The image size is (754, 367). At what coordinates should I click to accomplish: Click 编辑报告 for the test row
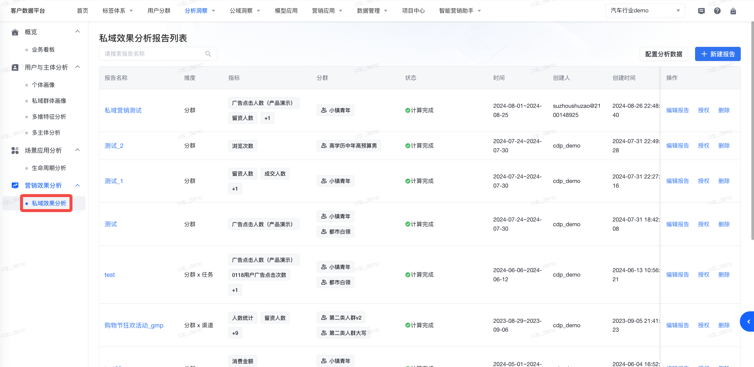click(x=677, y=275)
